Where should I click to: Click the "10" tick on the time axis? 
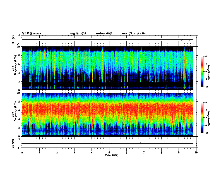click(x=196, y=153)
